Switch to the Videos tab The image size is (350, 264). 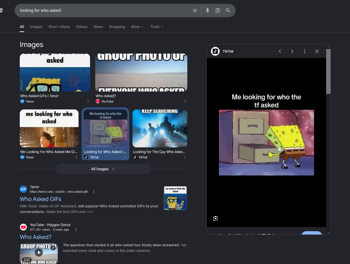(x=82, y=27)
